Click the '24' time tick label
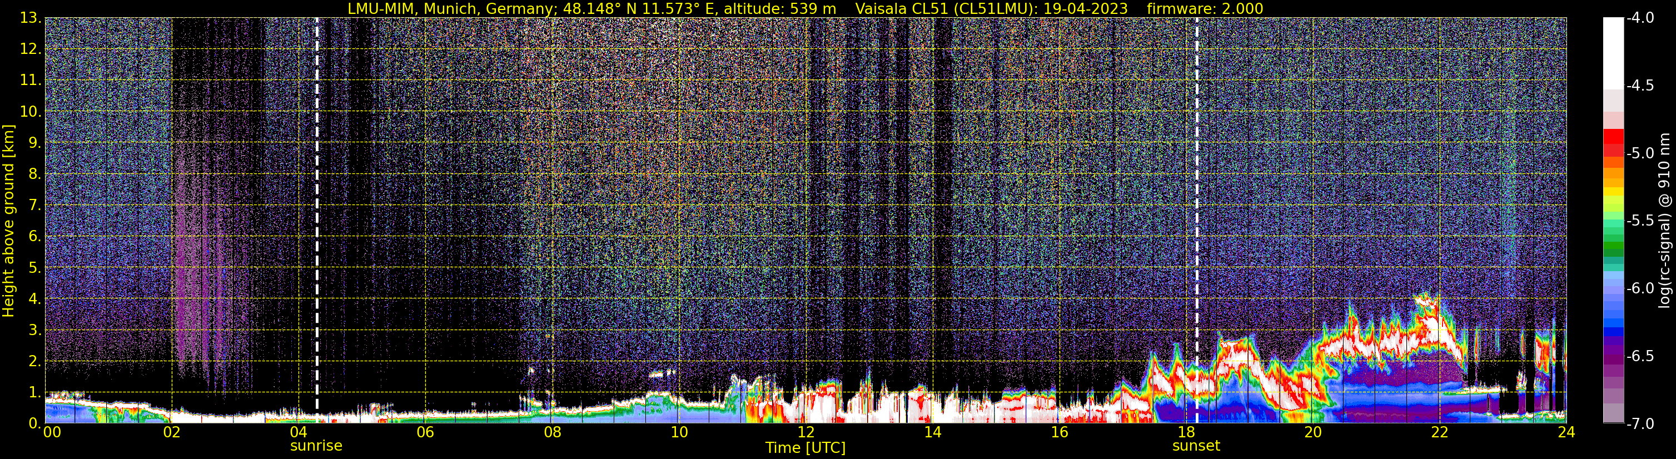 coord(1566,432)
